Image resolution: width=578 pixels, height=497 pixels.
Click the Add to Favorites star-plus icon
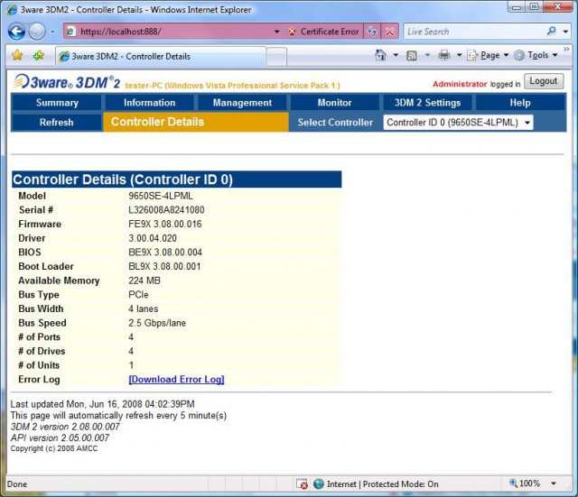38,56
